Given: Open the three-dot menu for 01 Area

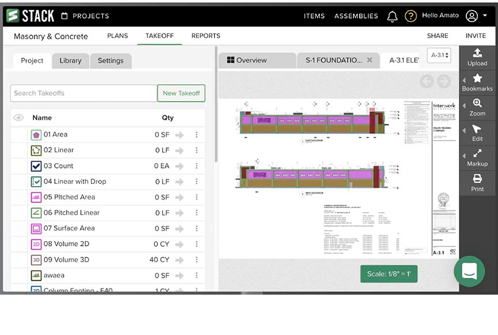Looking at the screenshot, I should [197, 135].
